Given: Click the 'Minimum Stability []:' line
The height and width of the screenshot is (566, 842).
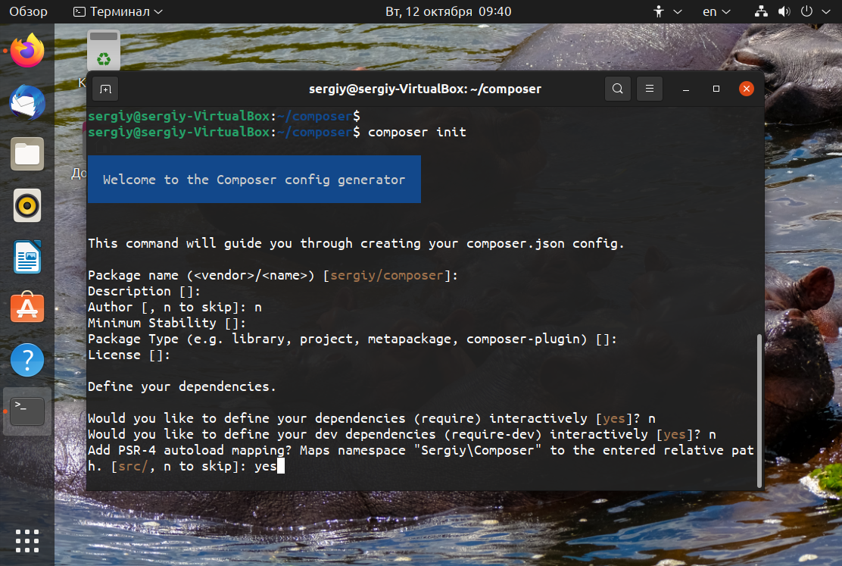Looking at the screenshot, I should click(x=167, y=323).
